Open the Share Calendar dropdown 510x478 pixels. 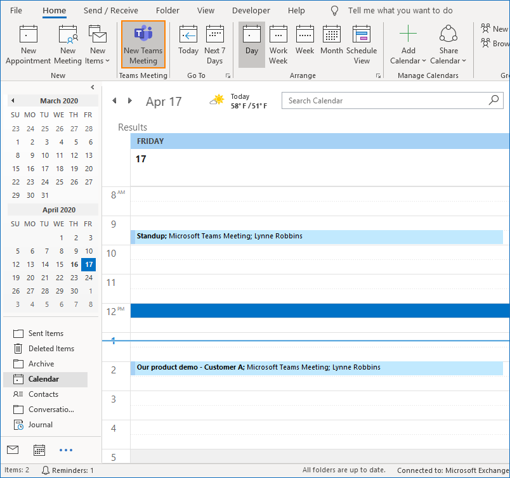448,44
